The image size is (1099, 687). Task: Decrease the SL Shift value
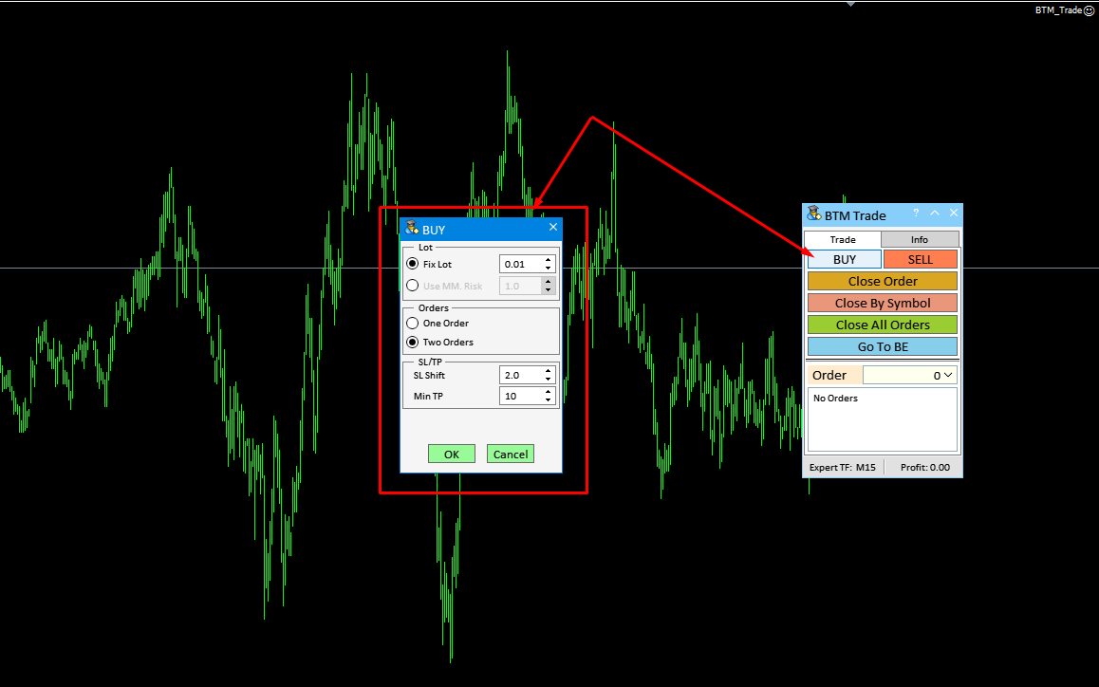pos(549,380)
